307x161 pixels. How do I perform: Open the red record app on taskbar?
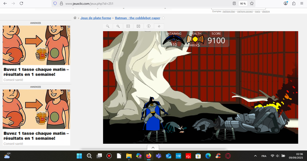(x=109, y=156)
